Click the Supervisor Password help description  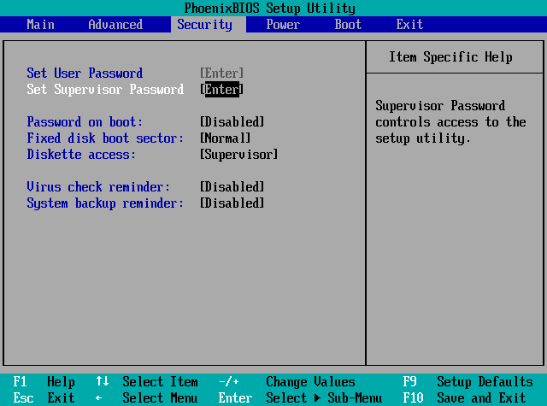click(450, 122)
